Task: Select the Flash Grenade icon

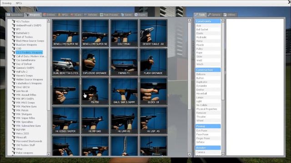Action: pos(153,62)
